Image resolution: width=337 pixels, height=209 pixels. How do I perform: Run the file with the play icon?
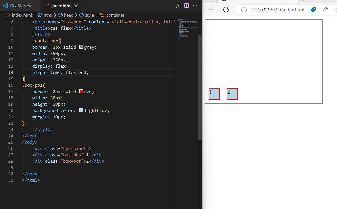pos(177,6)
